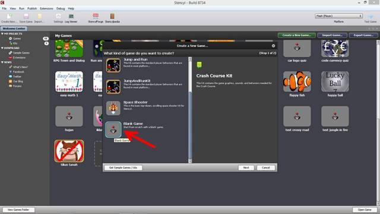Click the Import toolbar icon

[x=39, y=17]
